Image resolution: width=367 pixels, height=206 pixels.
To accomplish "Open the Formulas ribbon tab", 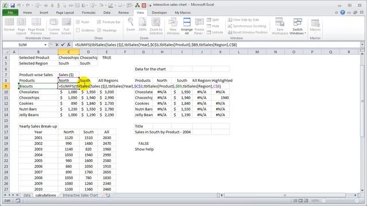I will click(x=88, y=13).
